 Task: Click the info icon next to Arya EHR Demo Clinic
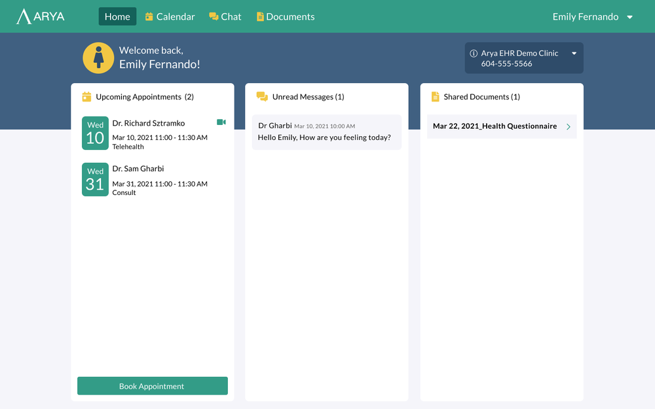pos(473,53)
